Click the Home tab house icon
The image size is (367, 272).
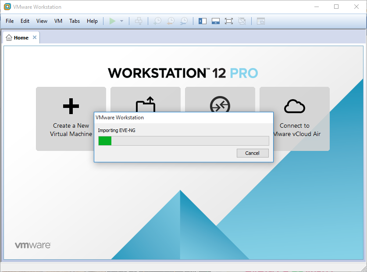point(9,37)
